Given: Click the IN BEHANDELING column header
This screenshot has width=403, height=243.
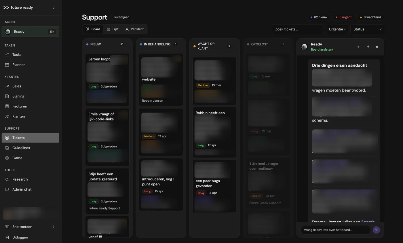Looking at the screenshot, I should (x=161, y=44).
